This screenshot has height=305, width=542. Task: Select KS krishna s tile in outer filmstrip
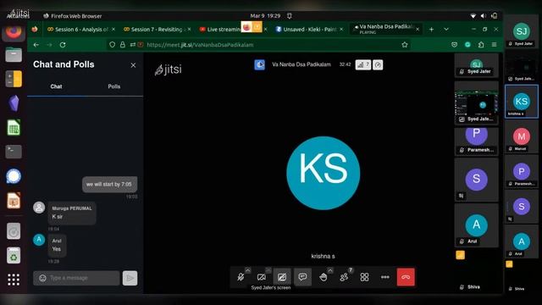coord(522,102)
